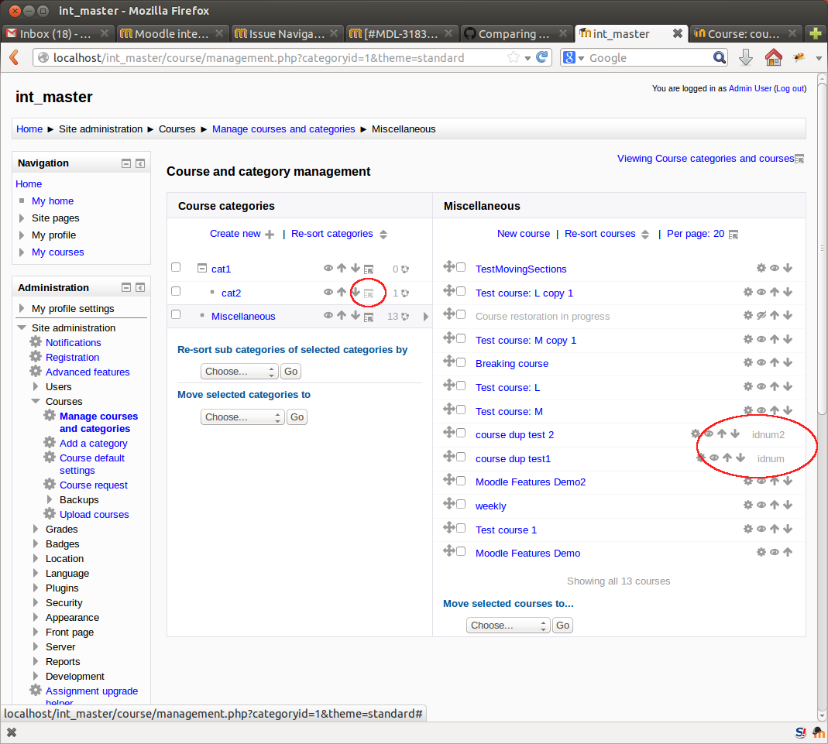The image size is (828, 744).
Task: Switch to Course: cou... tab
Action: point(744,34)
